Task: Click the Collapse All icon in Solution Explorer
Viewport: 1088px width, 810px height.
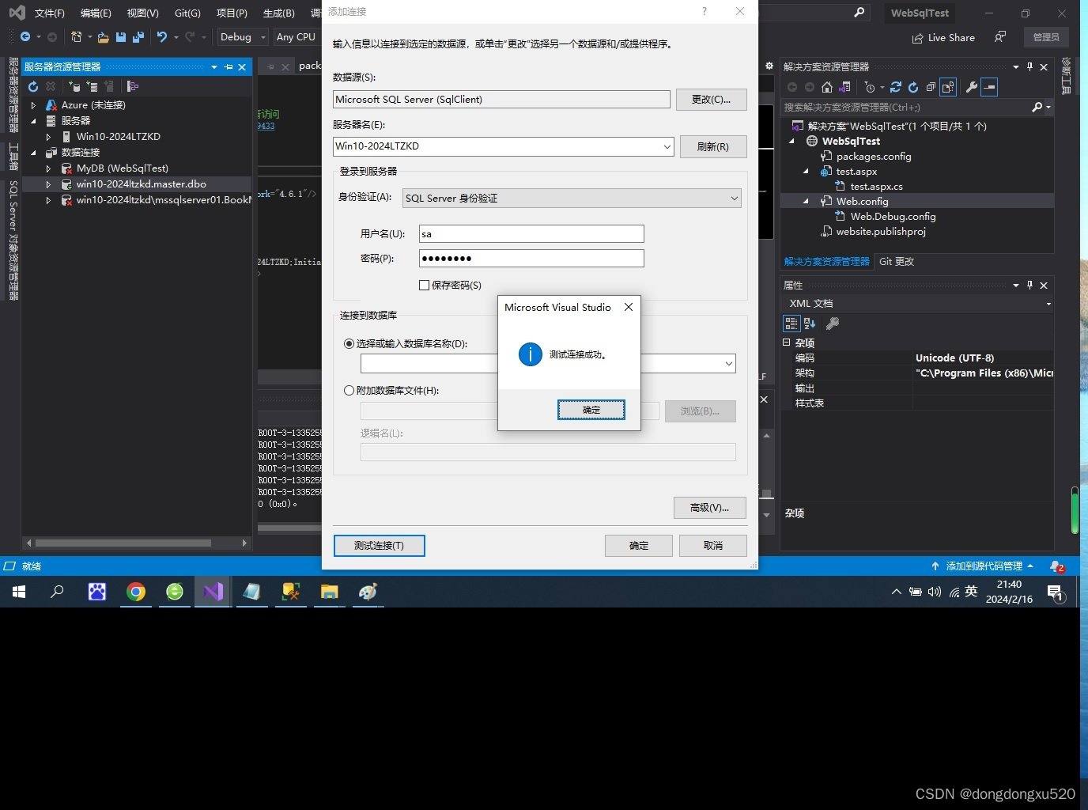Action: 931,87
